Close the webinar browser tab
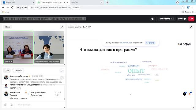This screenshot has height=110, width=196. (68, 2)
